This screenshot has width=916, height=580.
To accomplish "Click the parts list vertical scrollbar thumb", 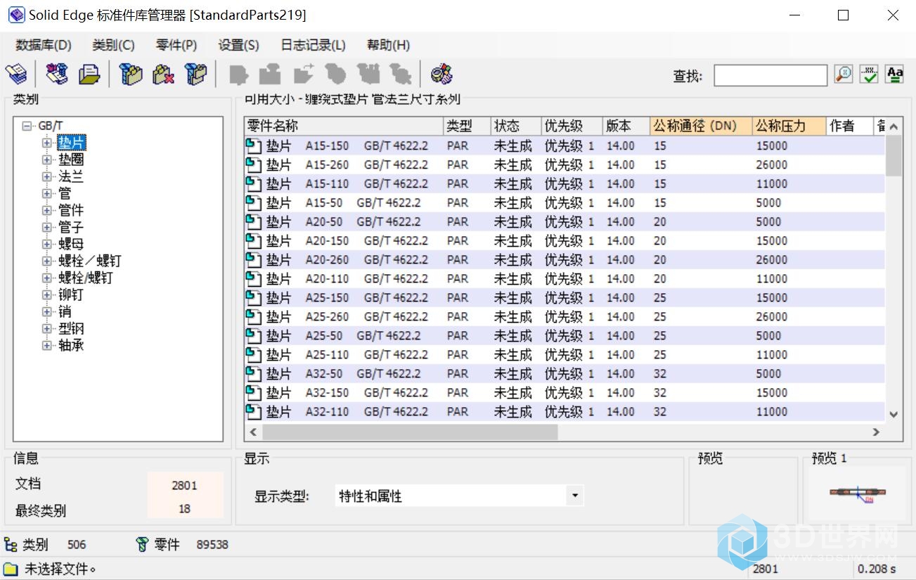I will (894, 155).
